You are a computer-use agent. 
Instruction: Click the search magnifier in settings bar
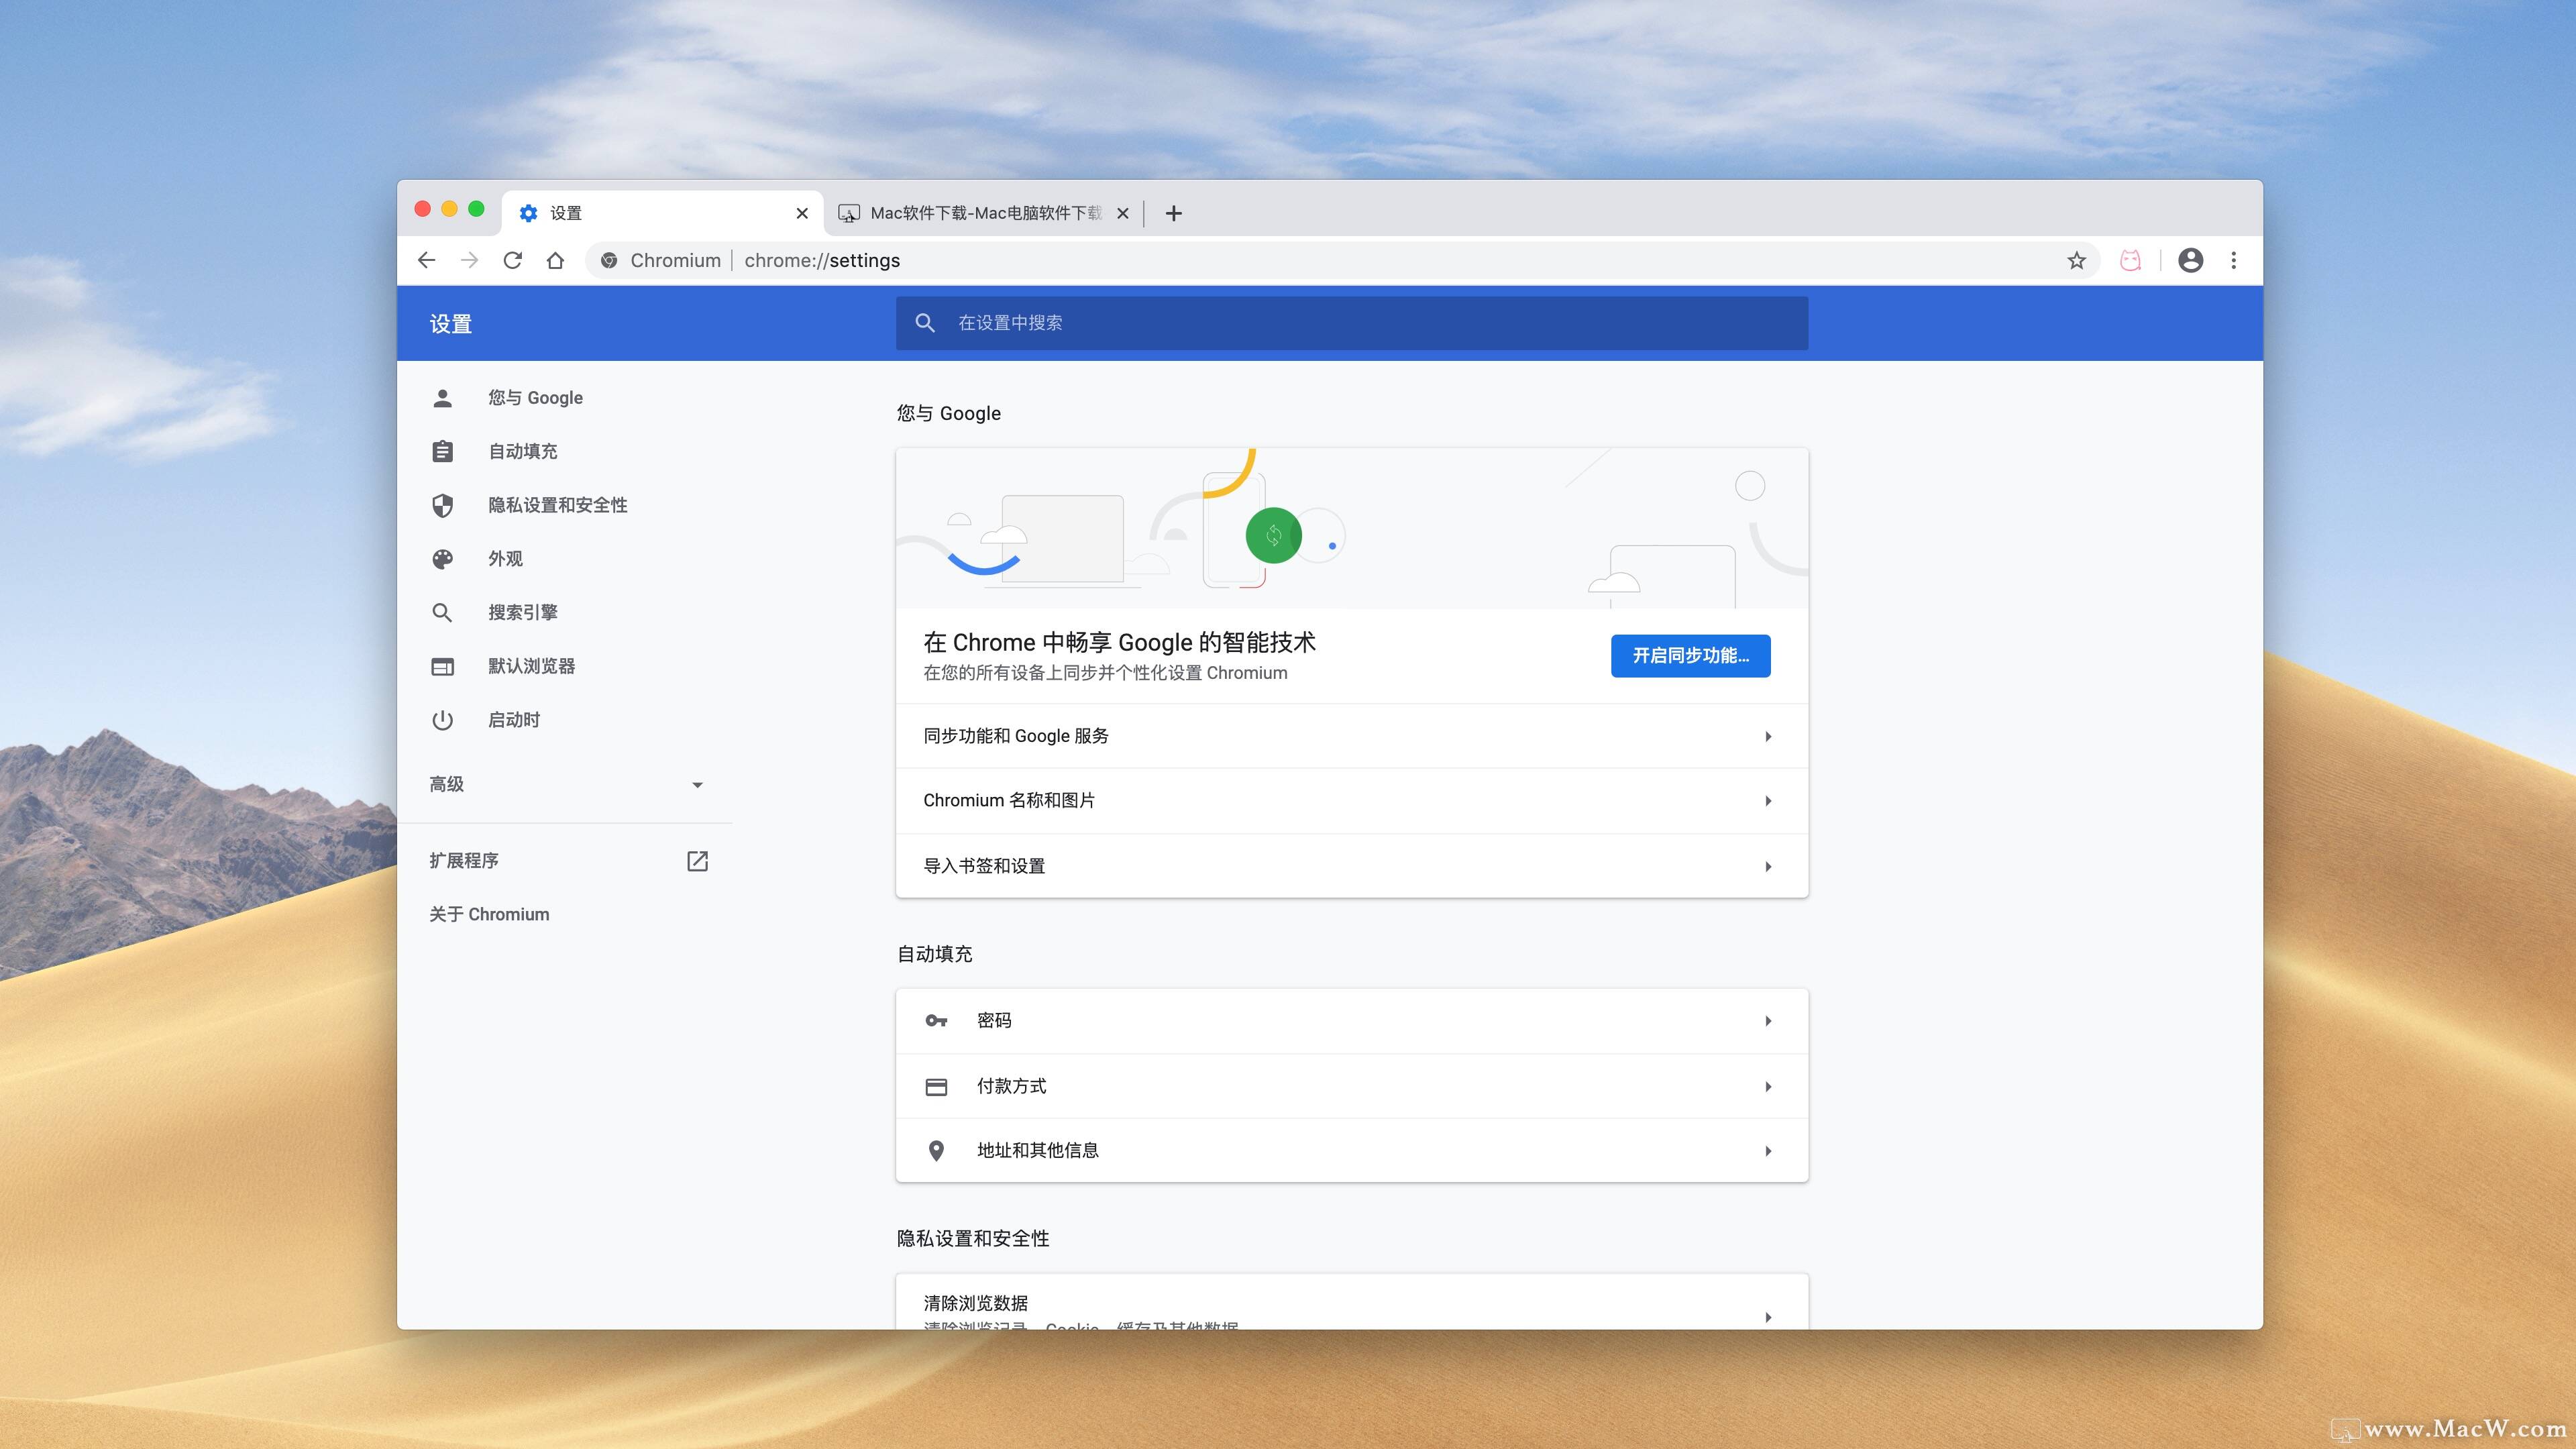pos(925,323)
